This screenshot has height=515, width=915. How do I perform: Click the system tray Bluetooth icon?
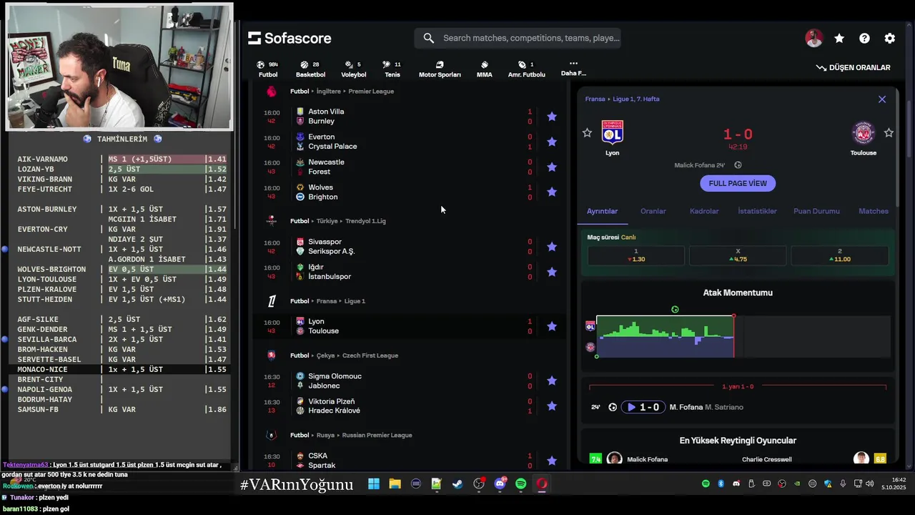pos(721,484)
